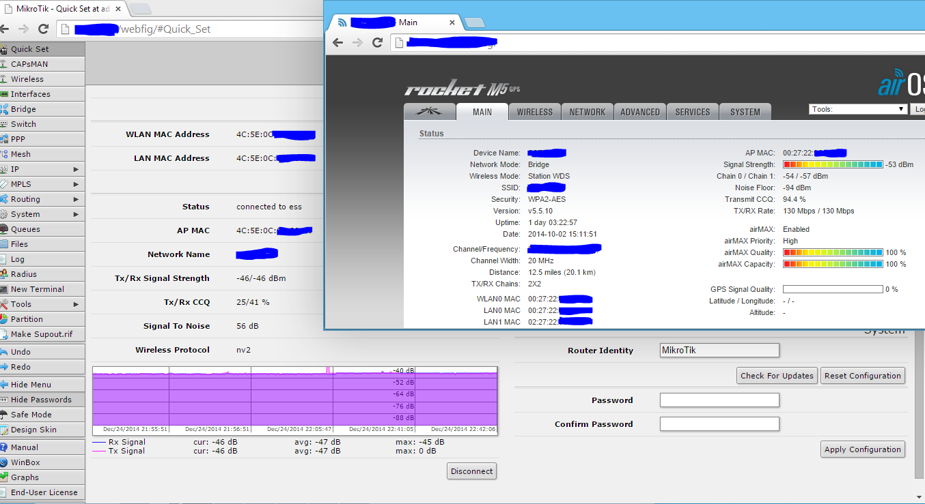Click the Redo arrow icon
The height and width of the screenshot is (504, 925).
click(x=4, y=367)
